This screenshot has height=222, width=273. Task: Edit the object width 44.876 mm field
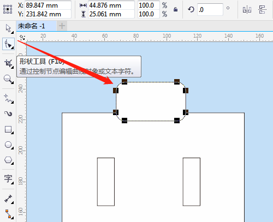pyautogui.click(x=111, y=5)
